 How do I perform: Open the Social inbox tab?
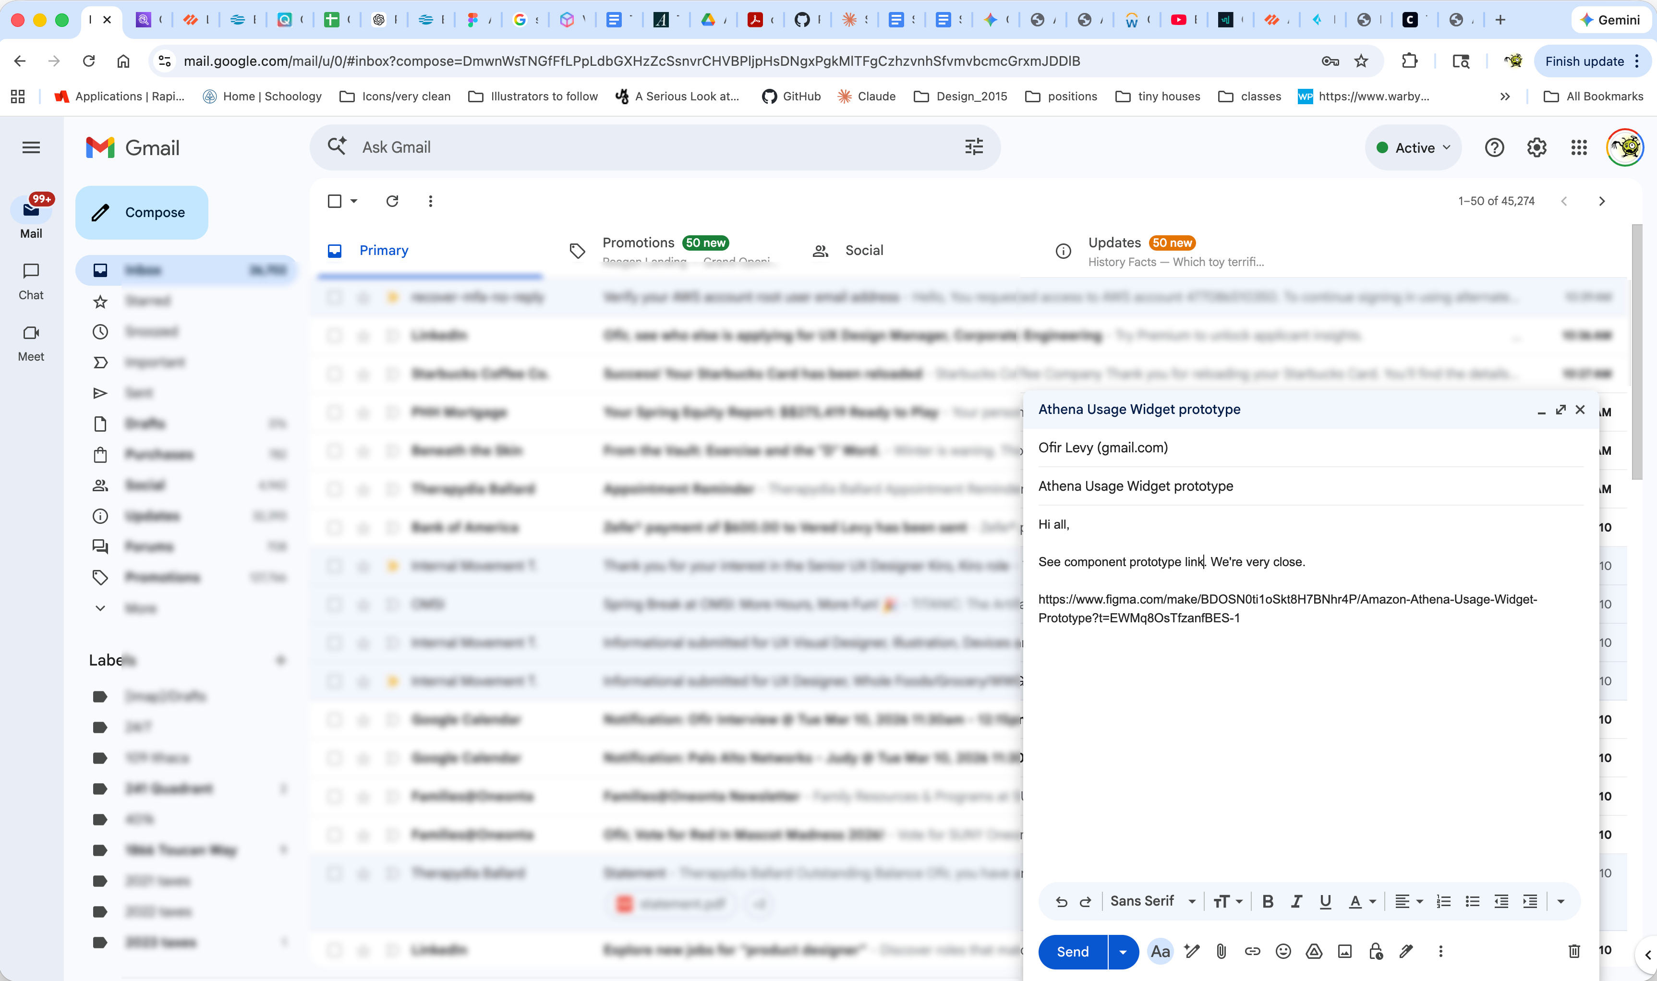tap(863, 251)
